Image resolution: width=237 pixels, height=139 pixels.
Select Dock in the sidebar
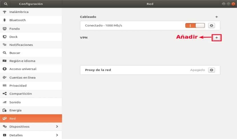click(31, 37)
